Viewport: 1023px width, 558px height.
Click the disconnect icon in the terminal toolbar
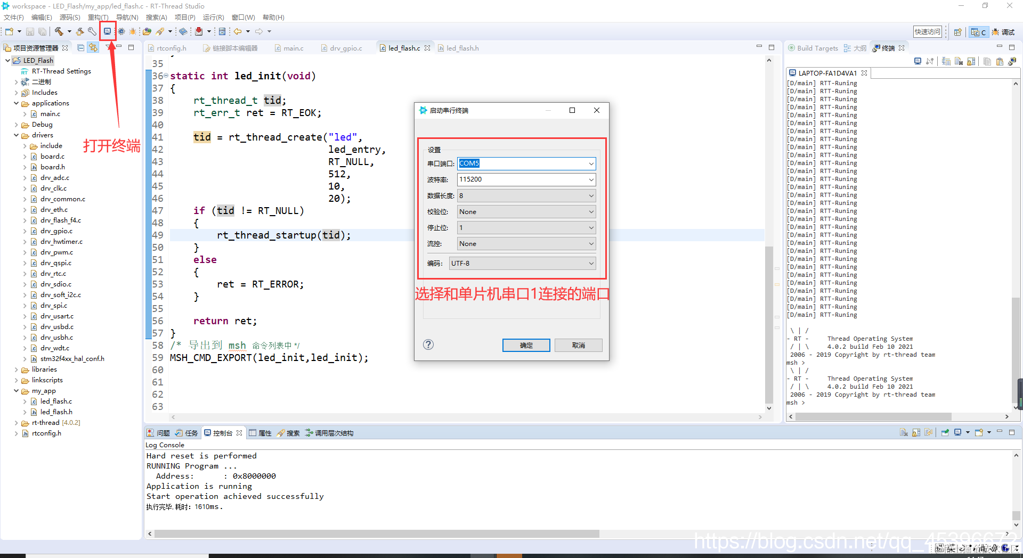(930, 61)
